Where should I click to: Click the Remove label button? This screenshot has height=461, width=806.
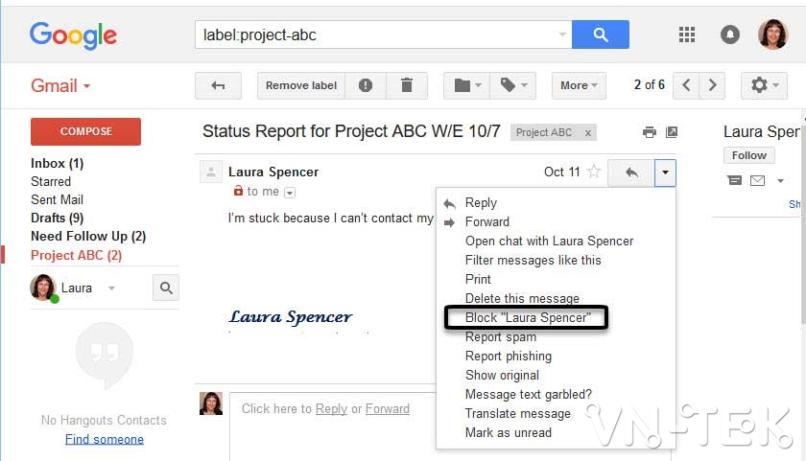301,85
